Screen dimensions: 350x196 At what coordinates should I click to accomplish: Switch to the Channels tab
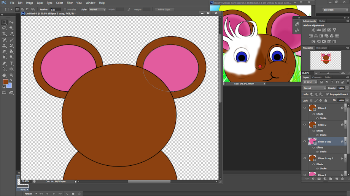point(317,77)
